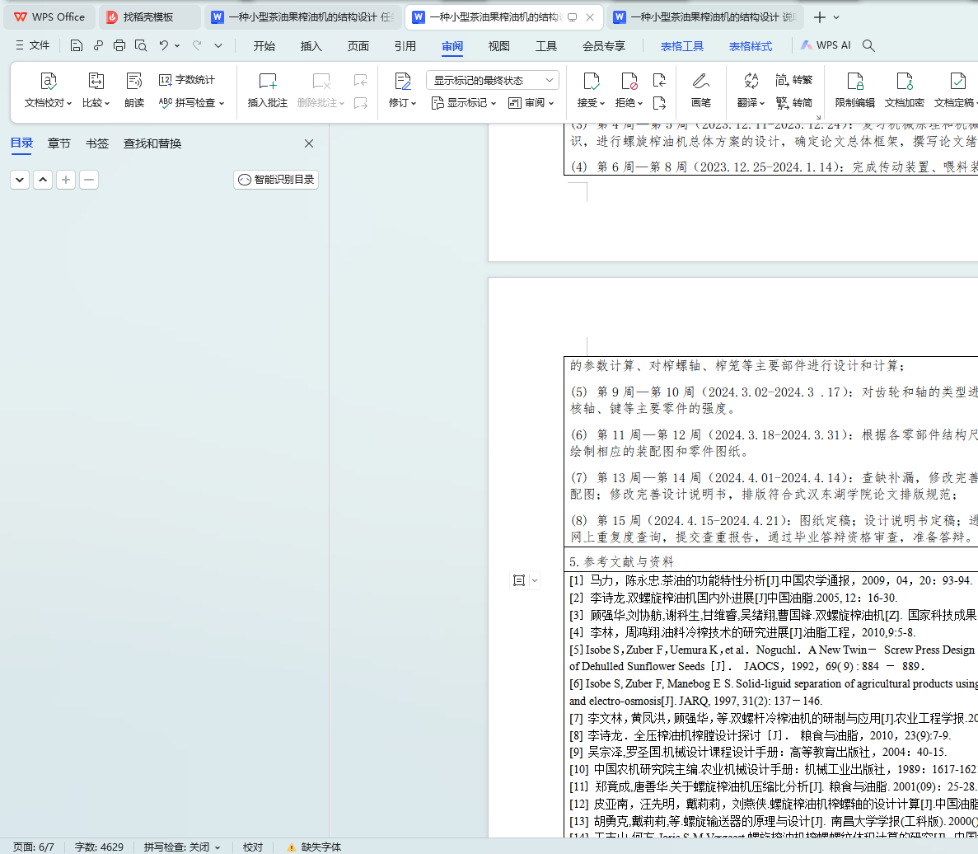Click the search magnifier icon in ribbon

pyautogui.click(x=868, y=45)
